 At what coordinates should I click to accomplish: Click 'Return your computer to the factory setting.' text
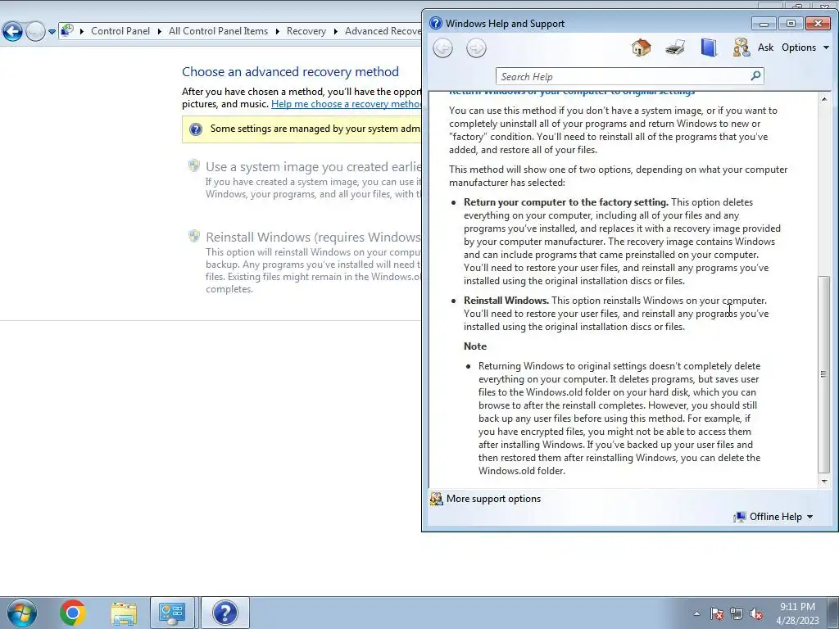click(x=566, y=202)
